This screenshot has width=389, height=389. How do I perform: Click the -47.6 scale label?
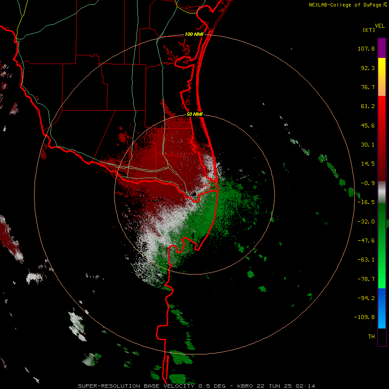pos(366,241)
